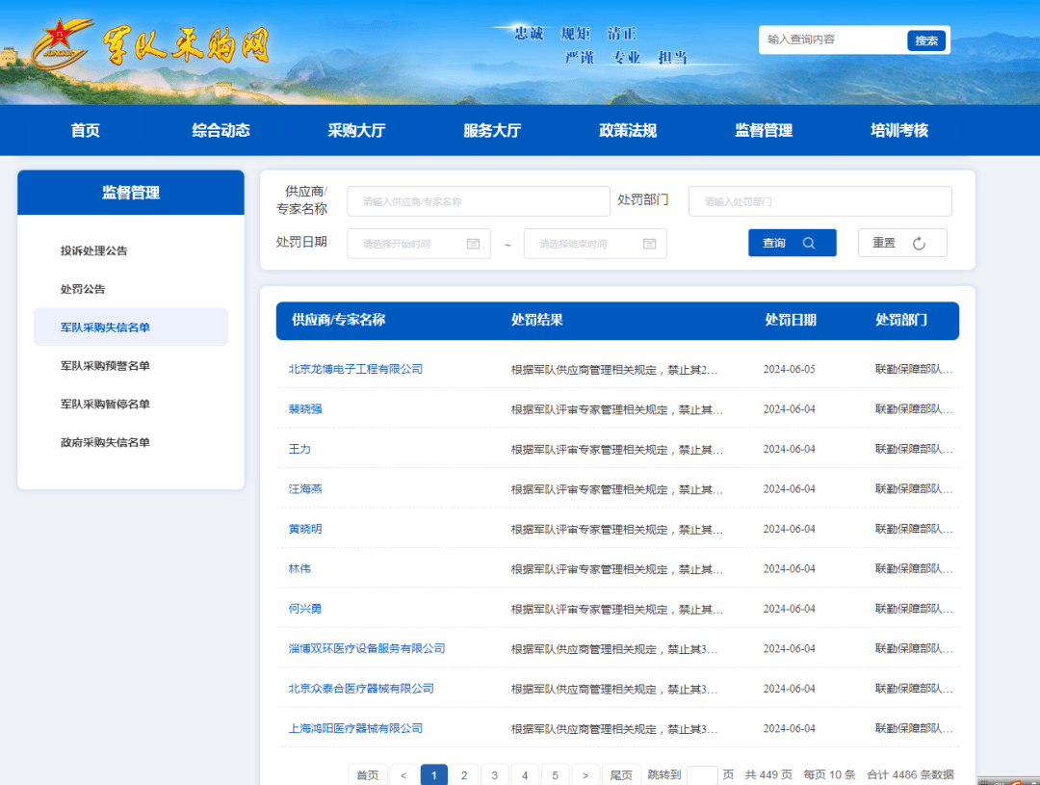
Task: Click the 重置 reset button
Action: click(902, 243)
